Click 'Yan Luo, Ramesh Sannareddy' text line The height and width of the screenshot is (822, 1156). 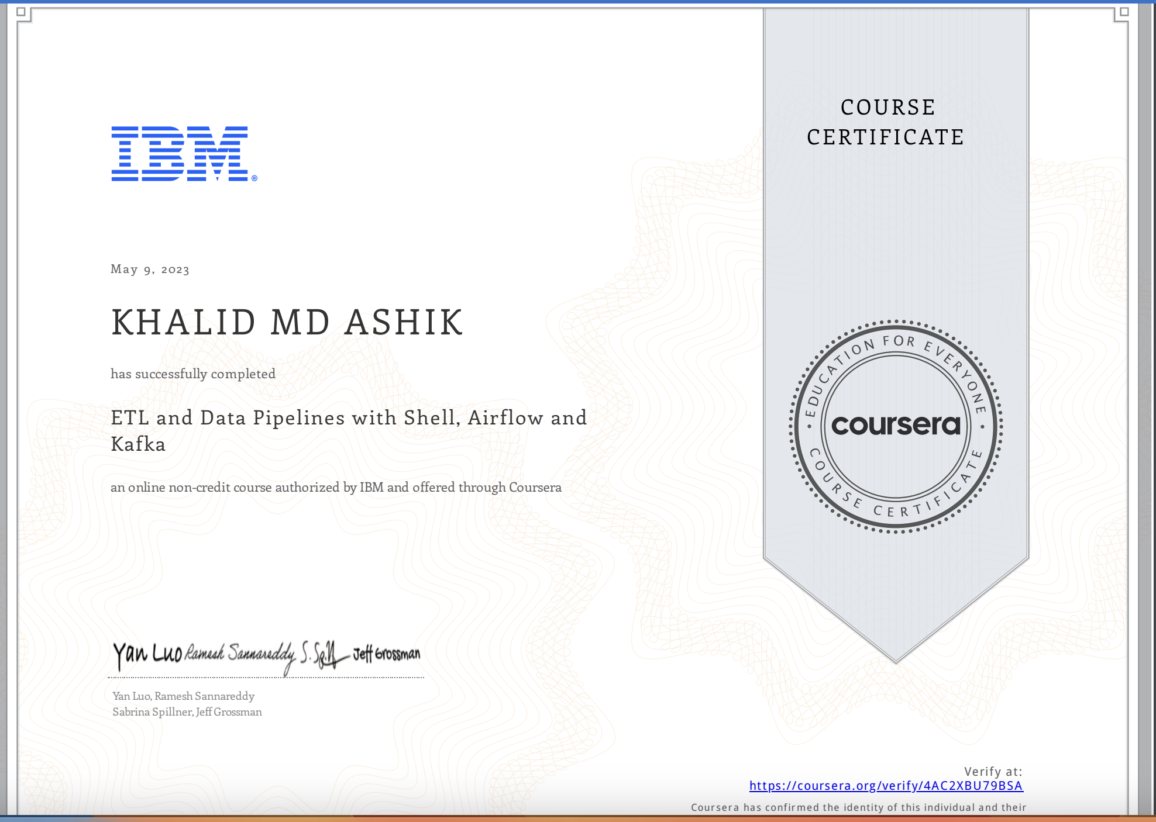[x=184, y=696]
